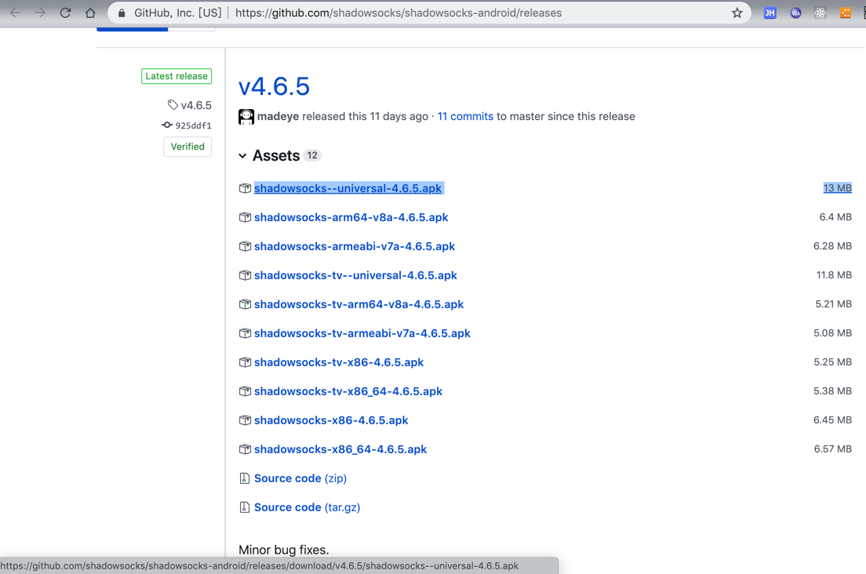Click the 'released this 11 days ago' text

tap(365, 117)
